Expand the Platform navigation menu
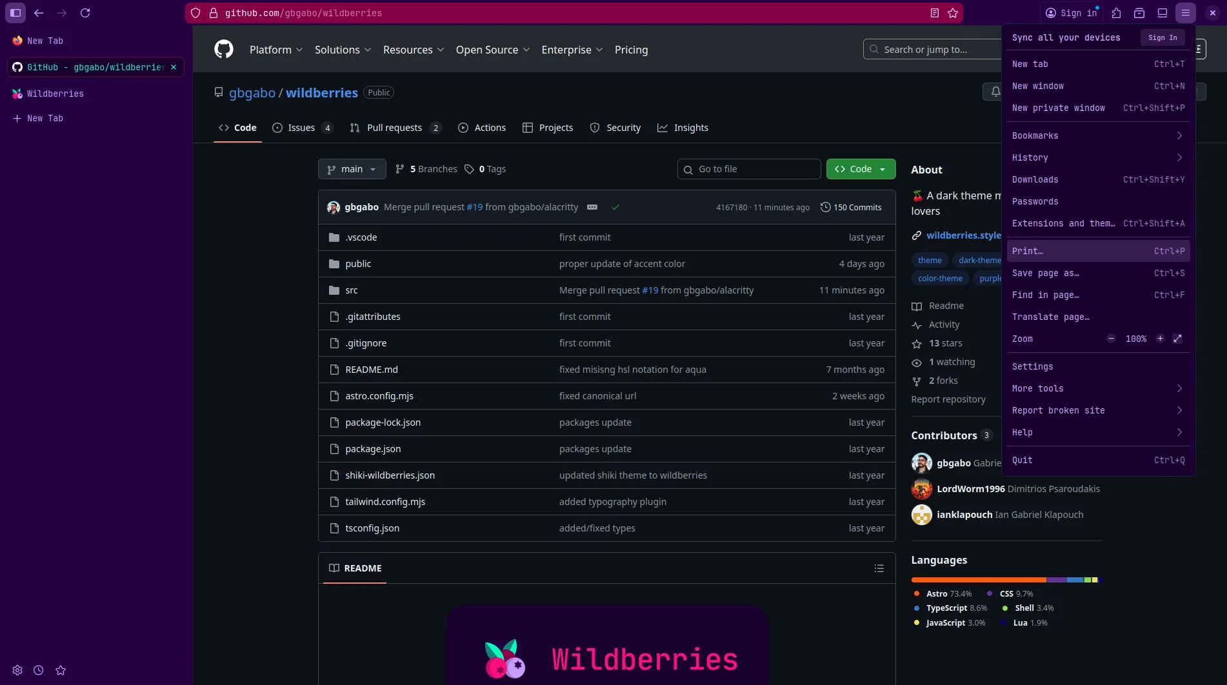1227x685 pixels. [275, 50]
